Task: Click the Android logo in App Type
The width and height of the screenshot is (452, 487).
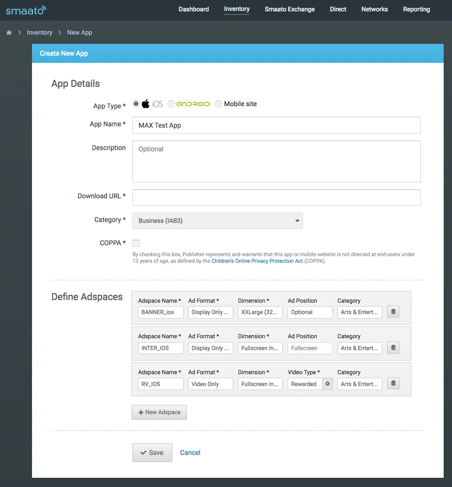Action: [192, 104]
